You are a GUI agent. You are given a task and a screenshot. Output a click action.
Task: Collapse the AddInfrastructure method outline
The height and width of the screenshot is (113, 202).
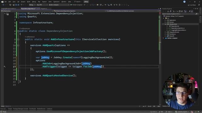(18, 39)
